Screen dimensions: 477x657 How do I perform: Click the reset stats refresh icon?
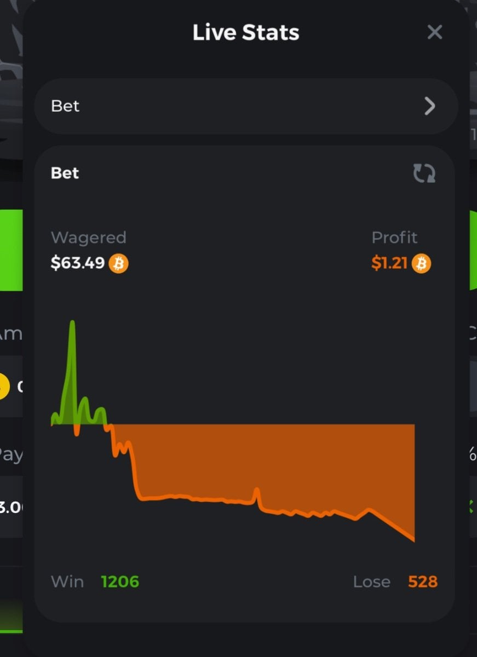pyautogui.click(x=424, y=174)
